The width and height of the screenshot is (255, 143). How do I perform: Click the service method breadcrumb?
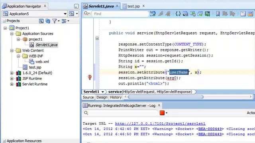coord(150,92)
